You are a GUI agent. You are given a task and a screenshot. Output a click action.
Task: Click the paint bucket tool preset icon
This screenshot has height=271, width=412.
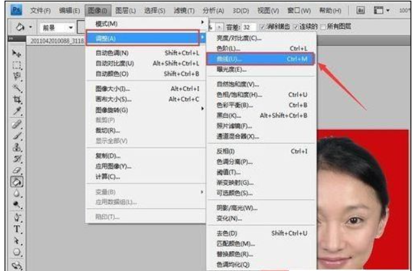[x=20, y=27]
